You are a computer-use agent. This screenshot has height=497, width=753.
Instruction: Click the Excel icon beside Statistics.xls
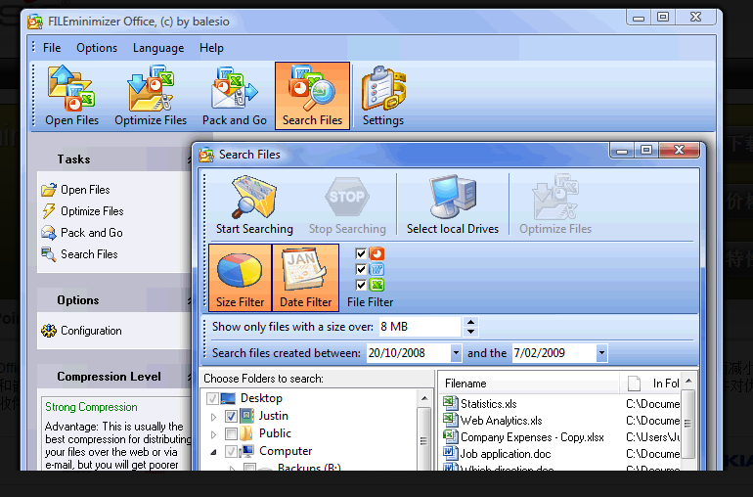point(450,403)
